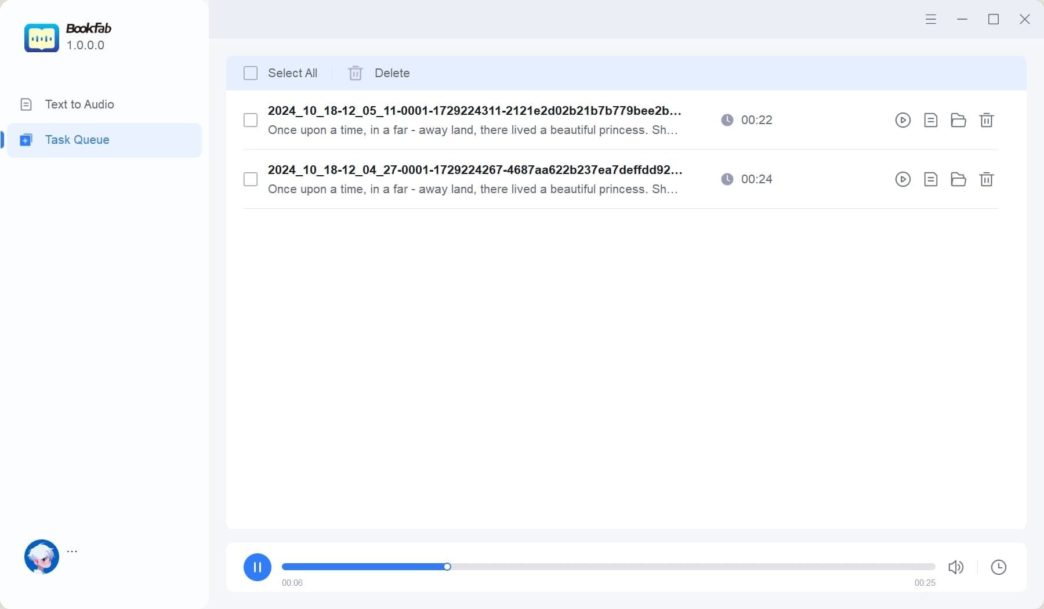Delete the 00:22 task row

point(986,120)
